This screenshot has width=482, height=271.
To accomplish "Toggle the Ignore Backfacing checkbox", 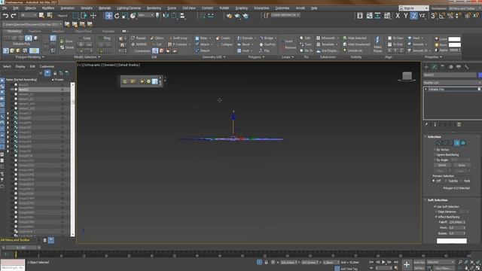I will [x=435, y=155].
